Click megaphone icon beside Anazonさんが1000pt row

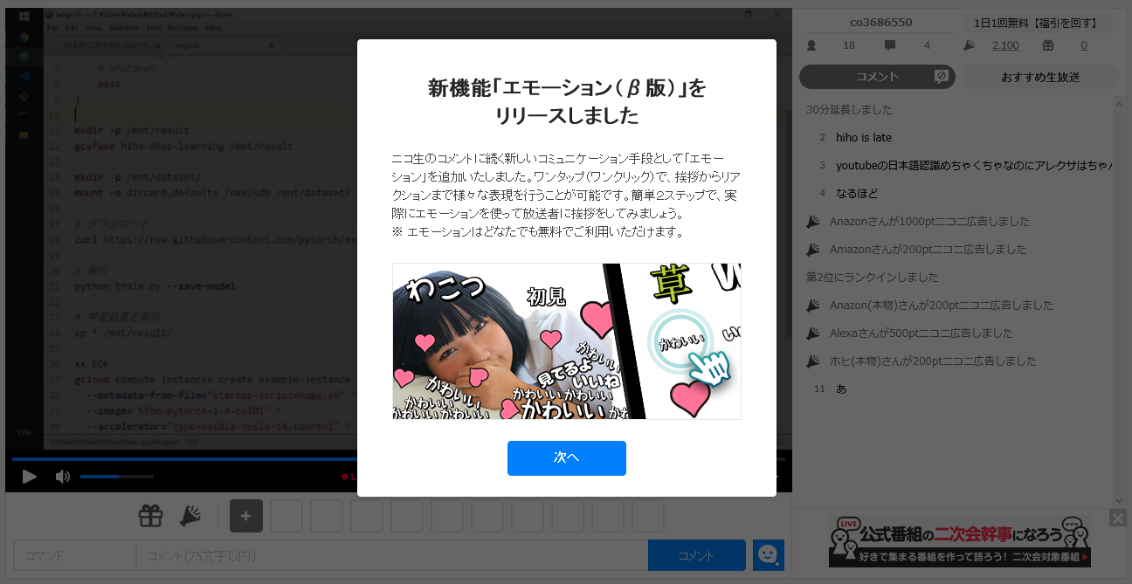pyautogui.click(x=812, y=222)
